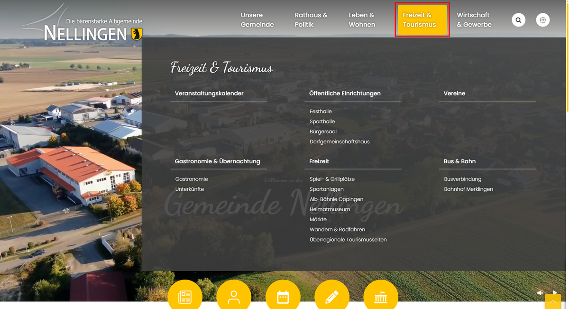This screenshot has height=309, width=569.
Task: Open the Leben & Wohnen menu
Action: pyautogui.click(x=362, y=20)
